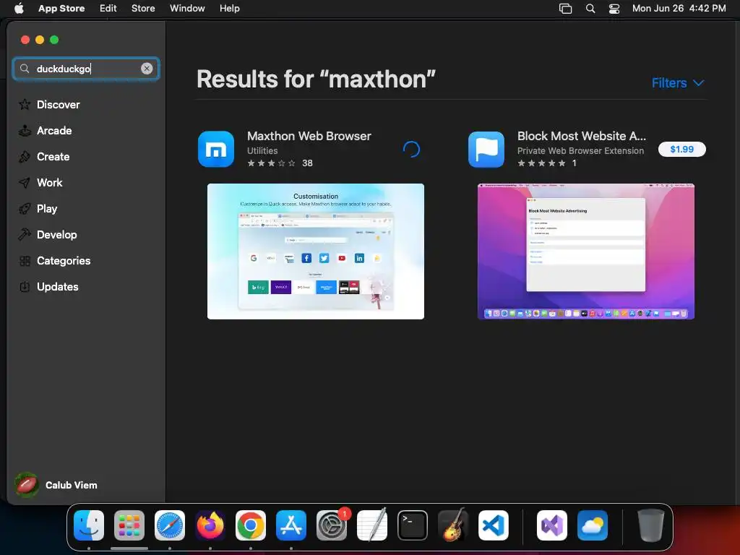Select the Work paper plane icon
The image size is (740, 555).
pyautogui.click(x=25, y=183)
